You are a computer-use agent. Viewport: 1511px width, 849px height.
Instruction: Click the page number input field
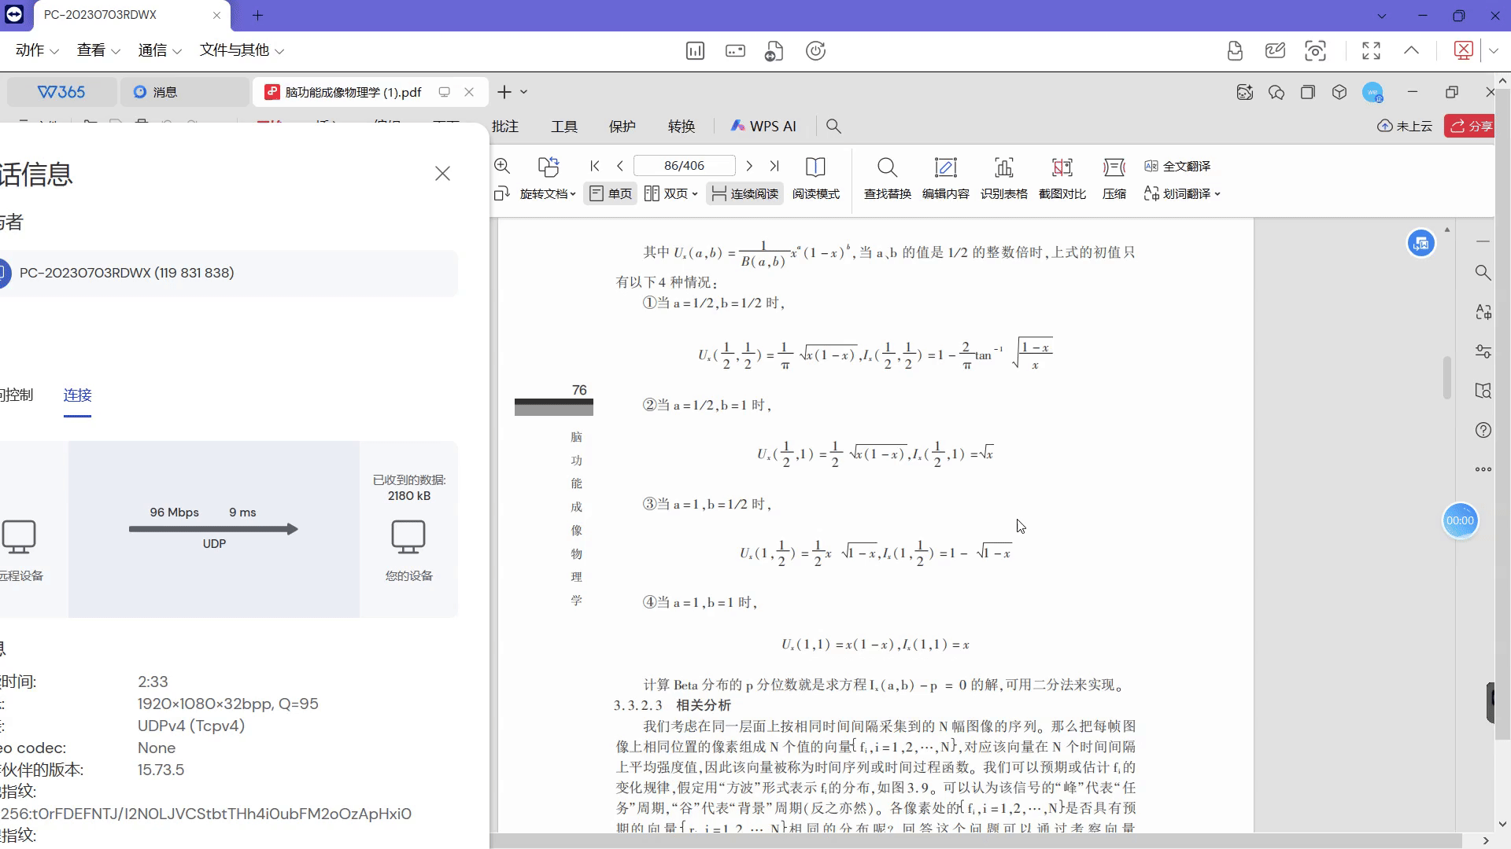[684, 166]
